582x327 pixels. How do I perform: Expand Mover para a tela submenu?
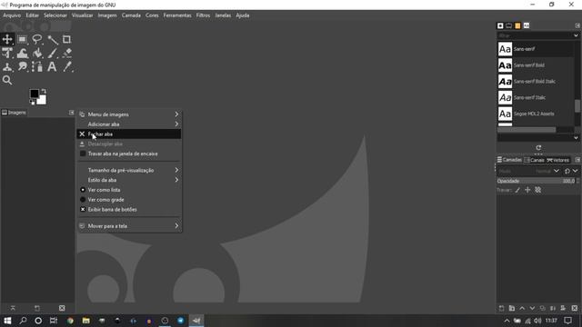click(x=129, y=226)
